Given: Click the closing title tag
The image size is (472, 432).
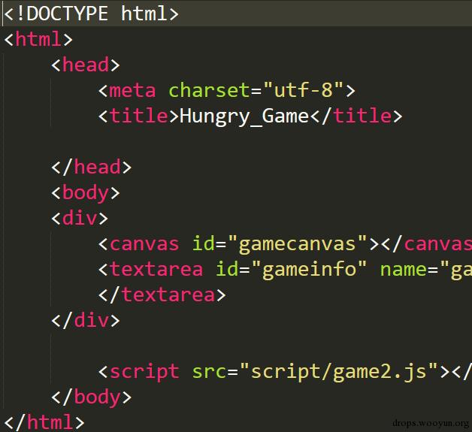Looking at the screenshot, I should (356, 116).
